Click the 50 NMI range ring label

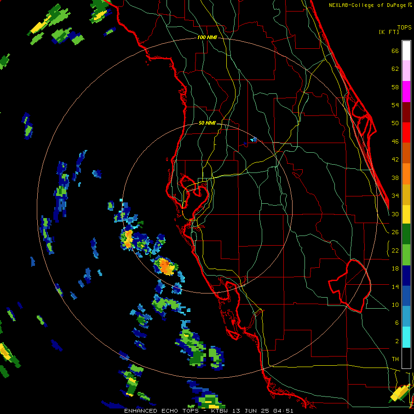pos(207,123)
